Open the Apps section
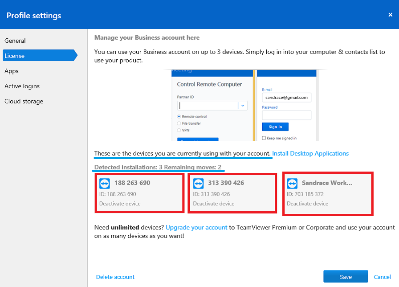Screen dimensions: 399x287 coord(12,71)
